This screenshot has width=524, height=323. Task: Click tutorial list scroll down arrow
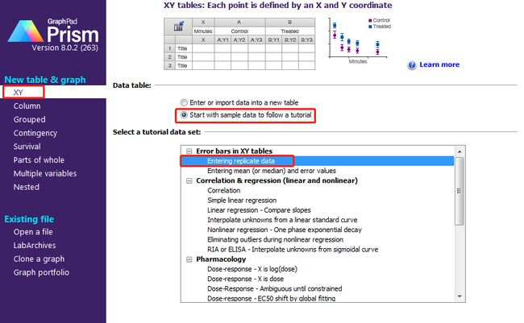click(x=460, y=296)
